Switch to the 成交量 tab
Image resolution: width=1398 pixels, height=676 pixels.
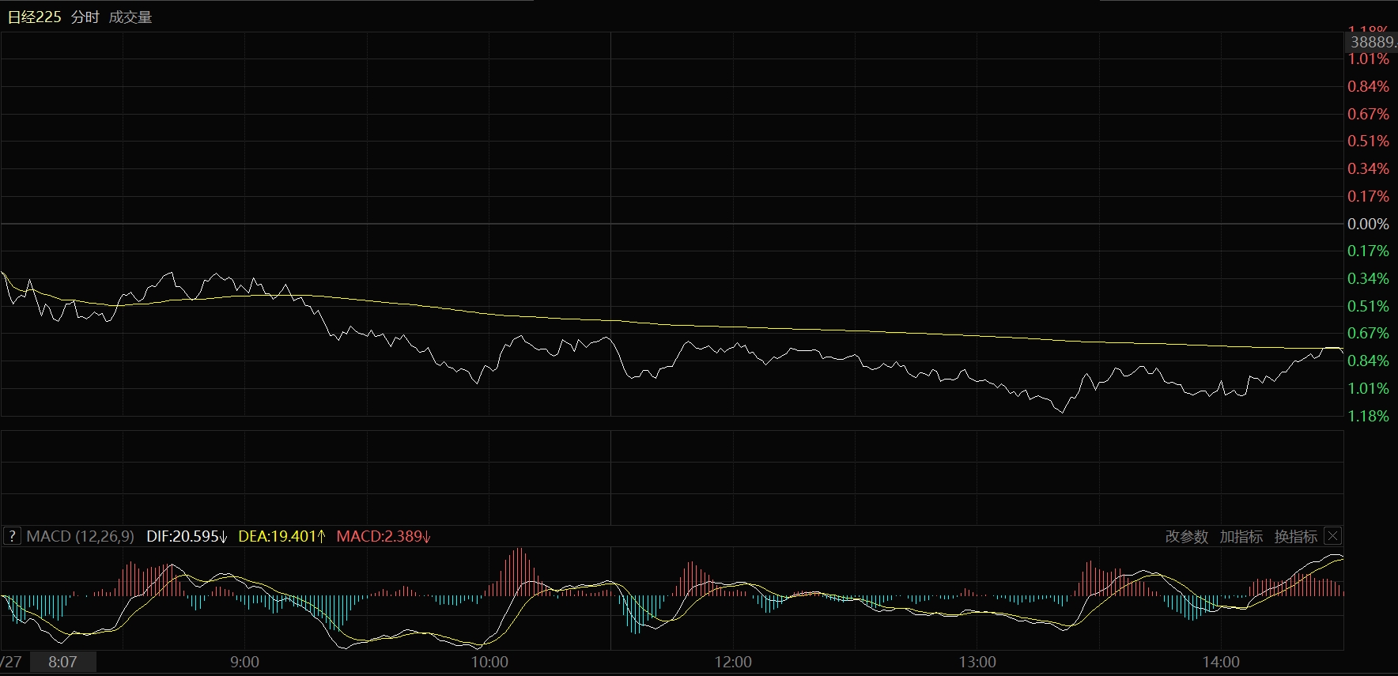click(130, 17)
